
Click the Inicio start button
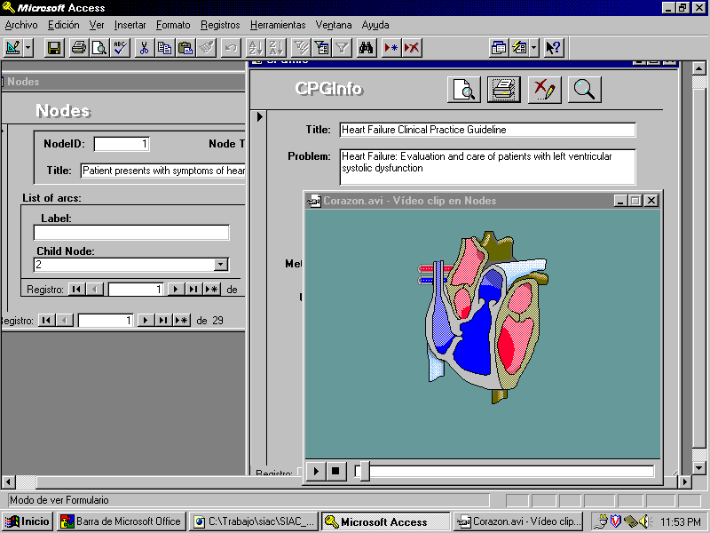(28, 521)
